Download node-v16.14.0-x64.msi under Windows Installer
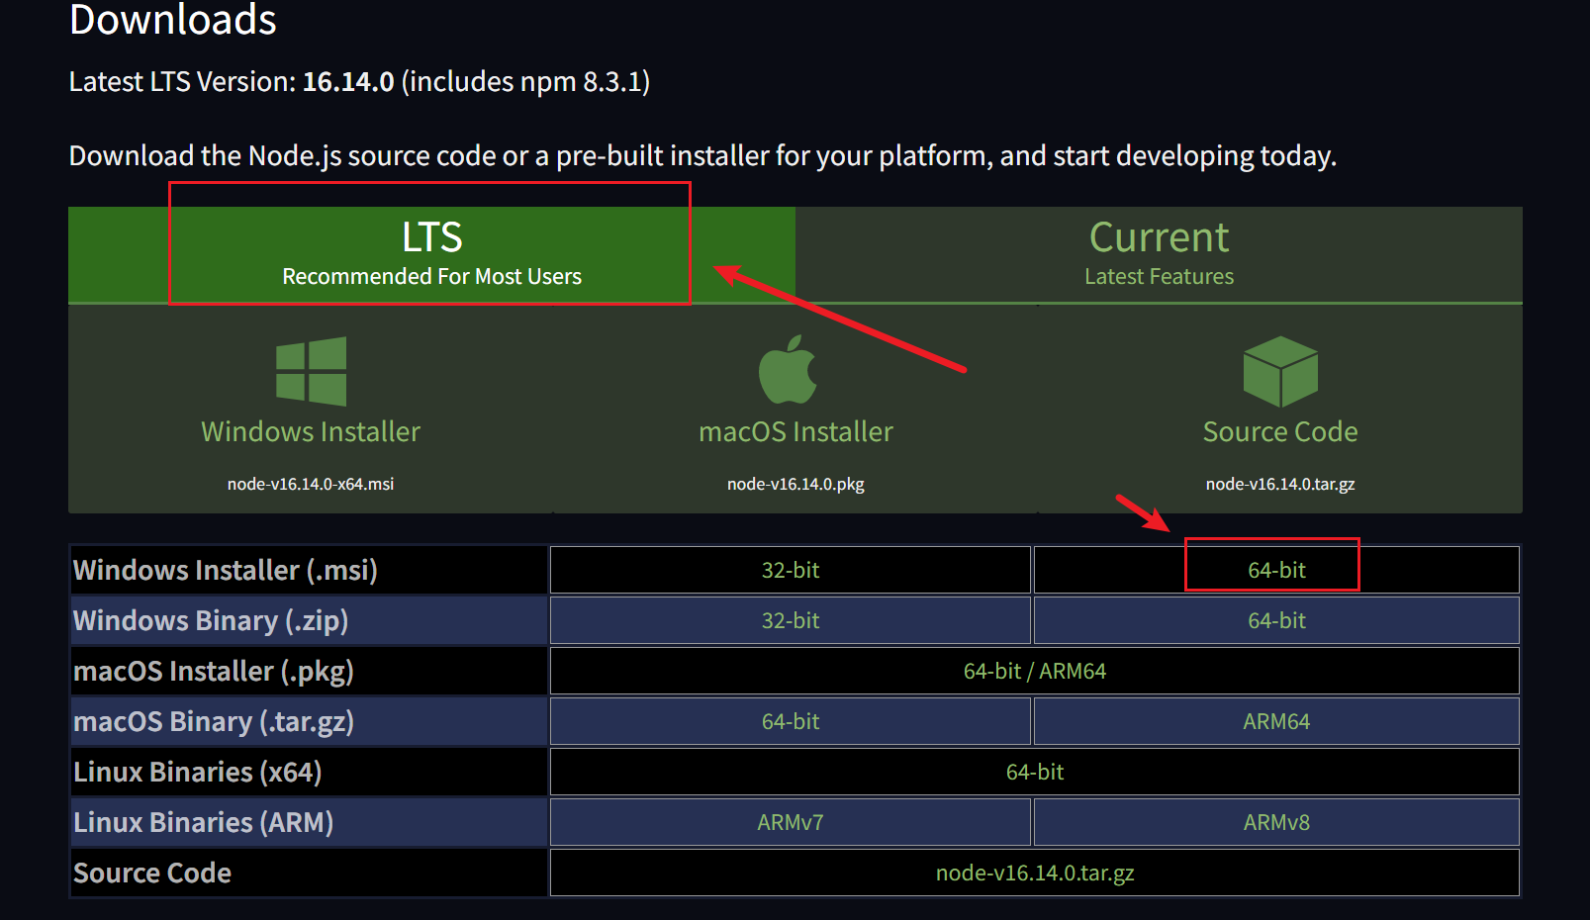Image resolution: width=1590 pixels, height=920 pixels. [x=311, y=484]
